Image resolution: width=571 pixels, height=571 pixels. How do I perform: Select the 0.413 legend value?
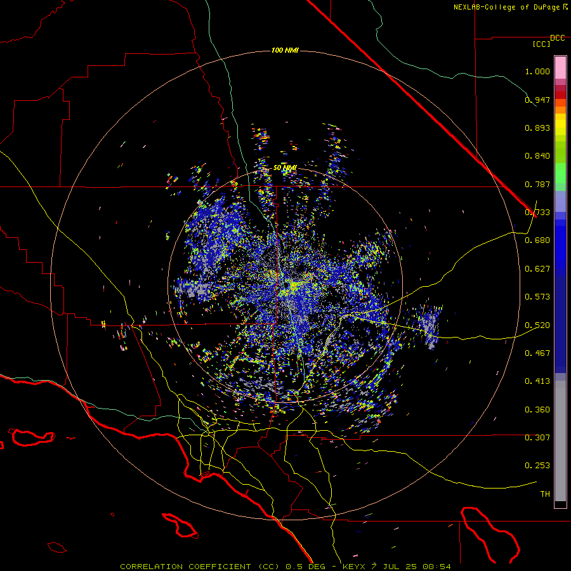click(x=537, y=381)
